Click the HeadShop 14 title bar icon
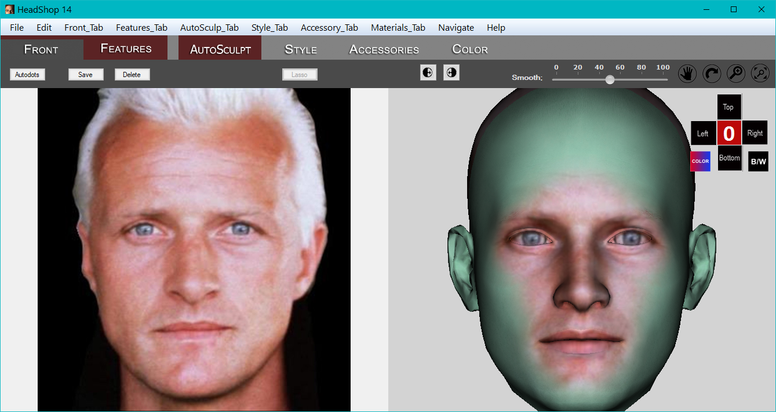The image size is (776, 412). click(10, 9)
